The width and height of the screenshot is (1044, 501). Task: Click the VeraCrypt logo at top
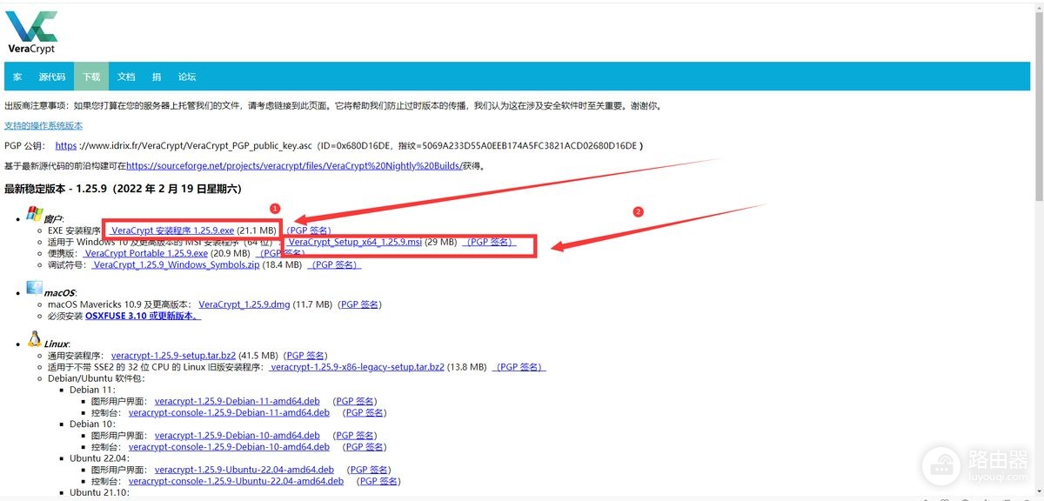tap(31, 32)
